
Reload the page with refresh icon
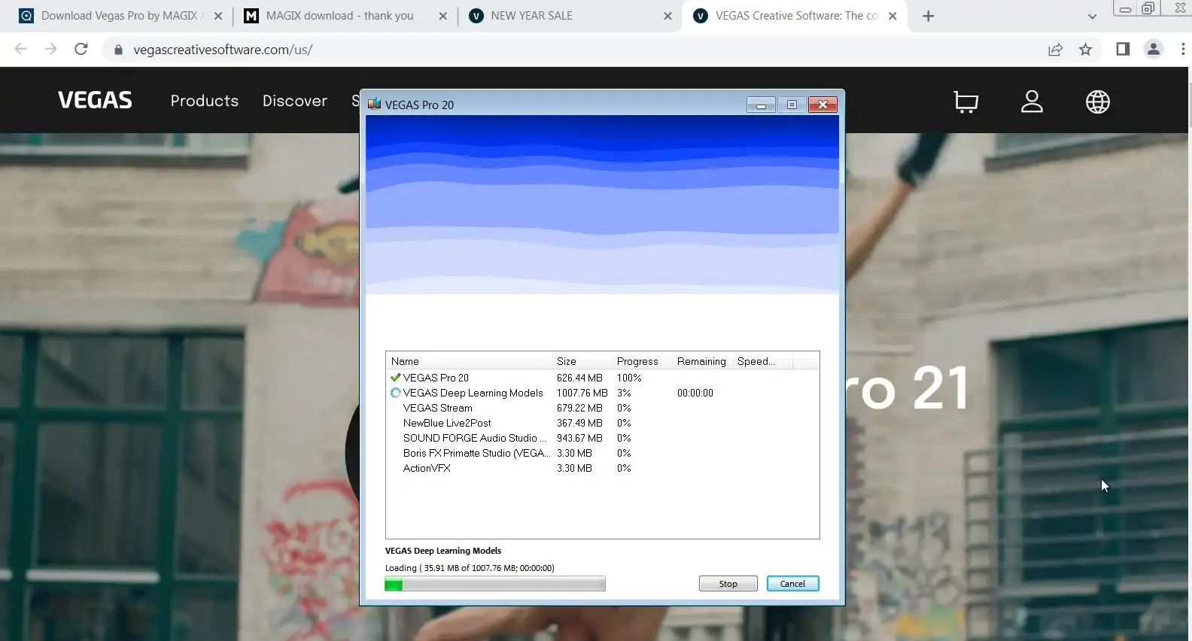[81, 49]
